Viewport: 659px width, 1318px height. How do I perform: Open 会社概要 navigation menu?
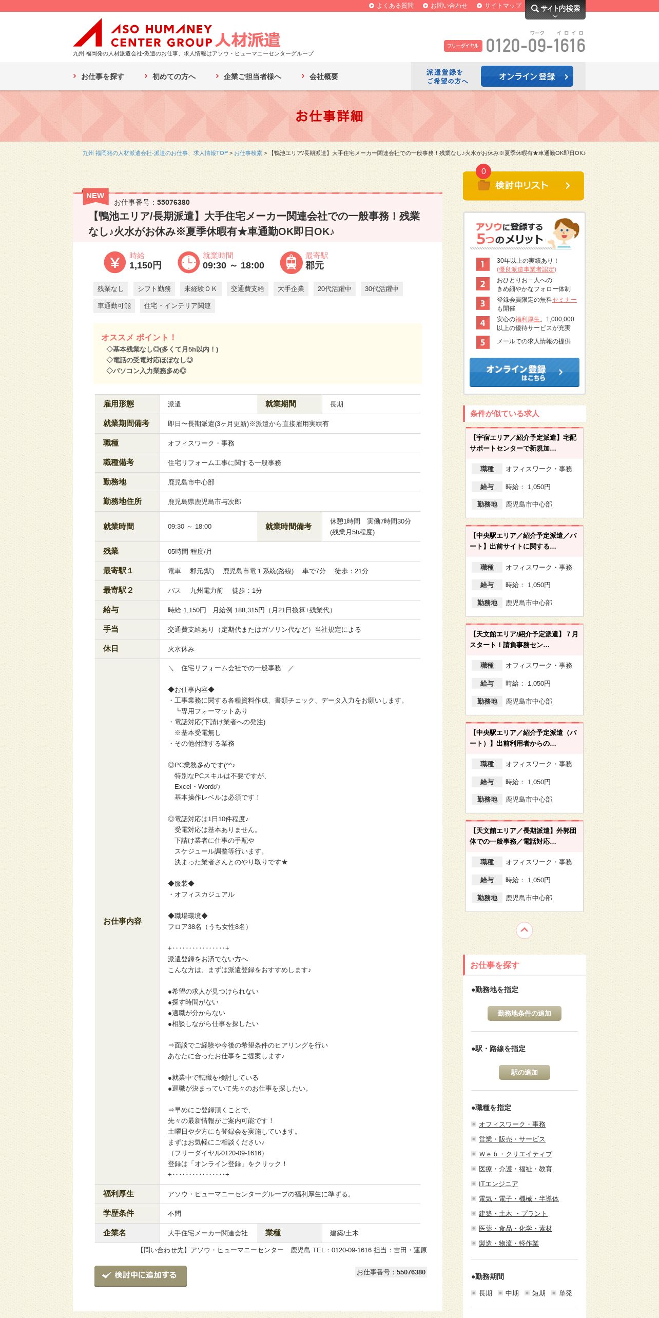(x=320, y=76)
